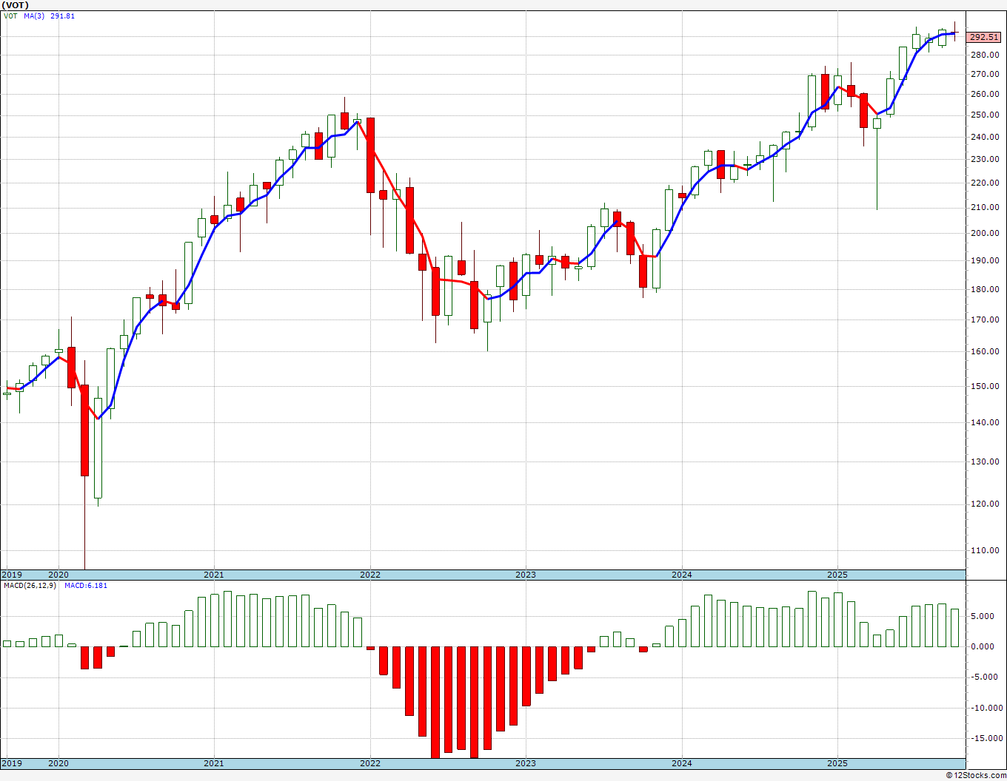Click "2020" on the price chart time axis
The height and width of the screenshot is (781, 1007).
58,575
